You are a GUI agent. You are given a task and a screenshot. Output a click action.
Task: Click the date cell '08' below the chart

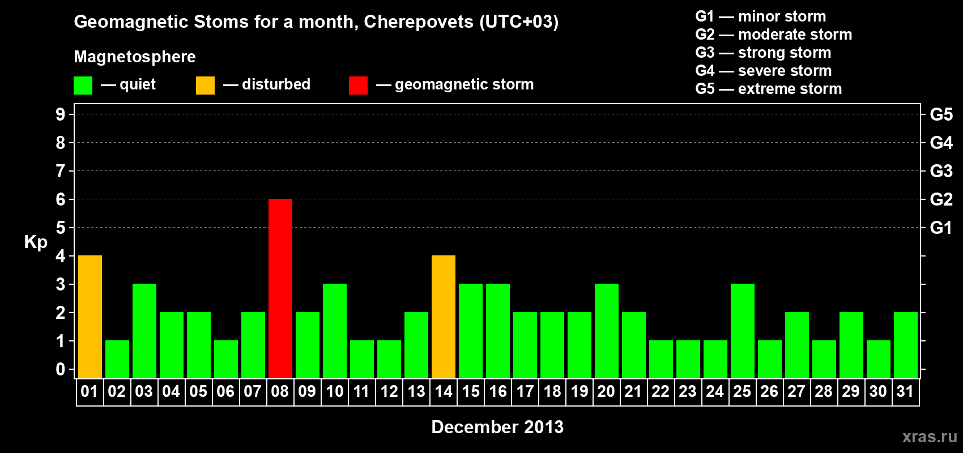coord(280,392)
